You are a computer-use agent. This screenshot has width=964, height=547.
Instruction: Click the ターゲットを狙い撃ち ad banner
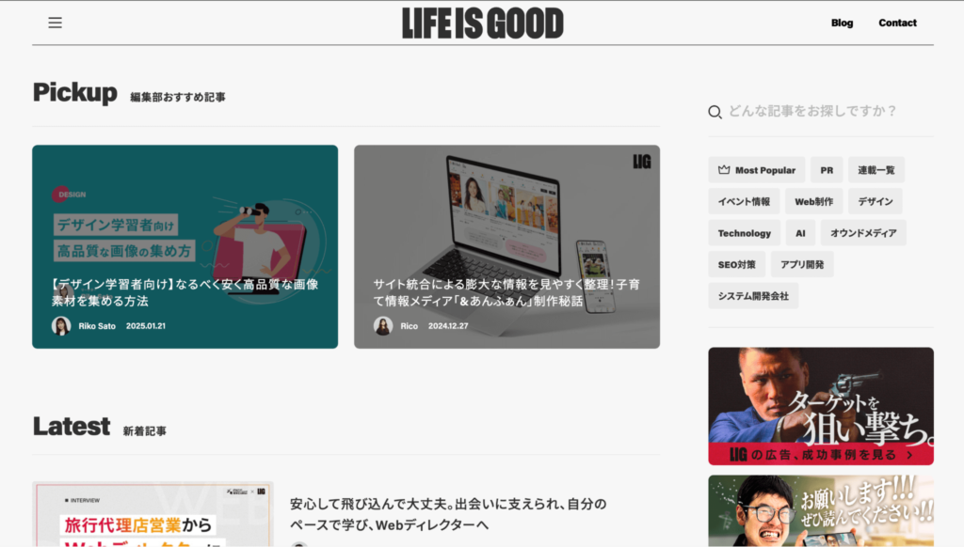(821, 406)
